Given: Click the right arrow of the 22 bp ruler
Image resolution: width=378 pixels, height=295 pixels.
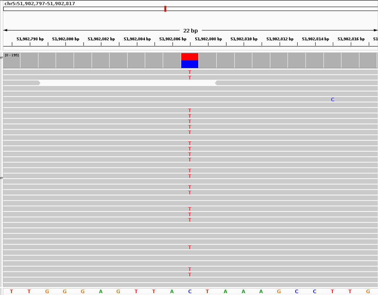Looking at the screenshot, I should pos(375,30).
